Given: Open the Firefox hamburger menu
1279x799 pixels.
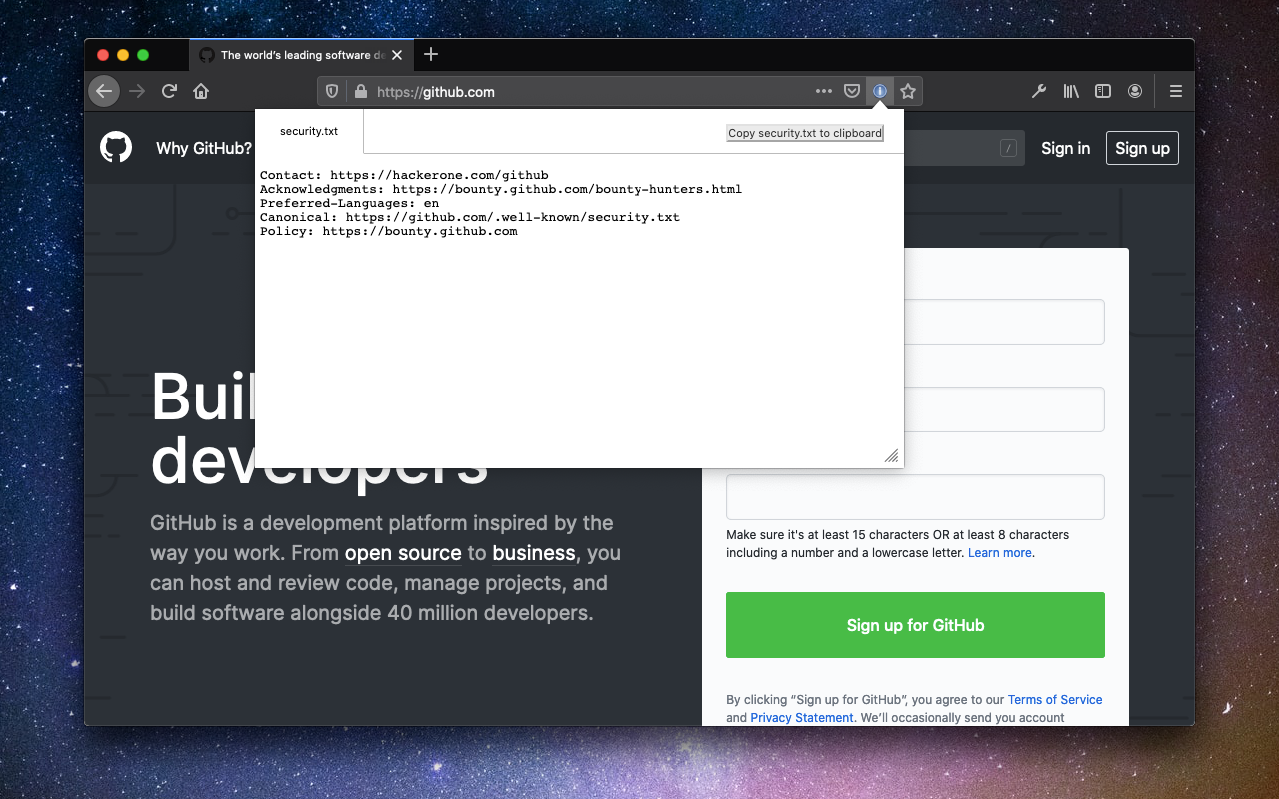Looking at the screenshot, I should 1176,91.
